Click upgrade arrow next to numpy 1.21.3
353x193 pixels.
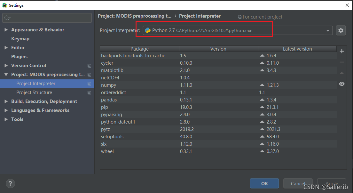point(262,85)
